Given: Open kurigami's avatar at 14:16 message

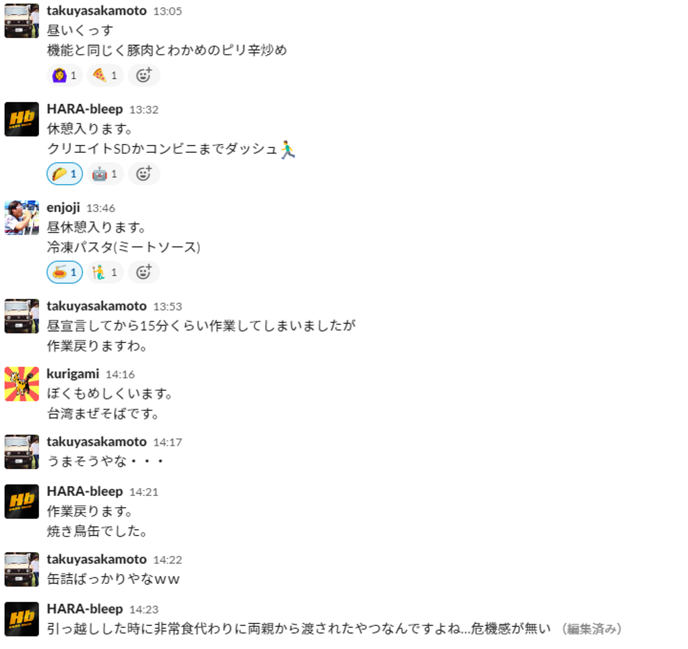Looking at the screenshot, I should (21, 384).
